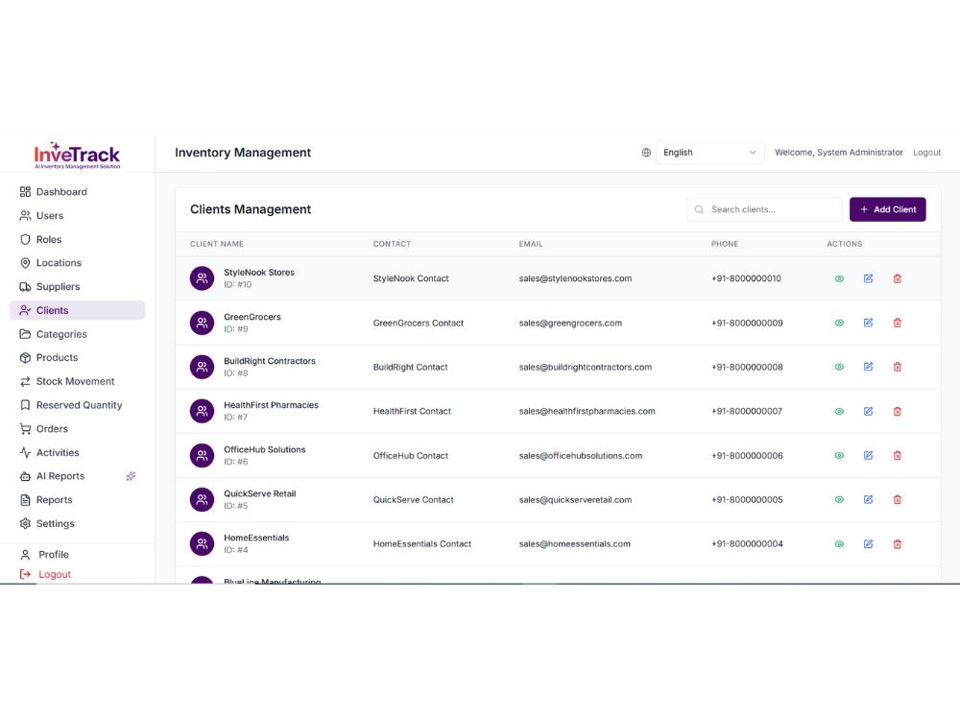
Task: Edit the GreenGrocers client
Action: [x=868, y=323]
